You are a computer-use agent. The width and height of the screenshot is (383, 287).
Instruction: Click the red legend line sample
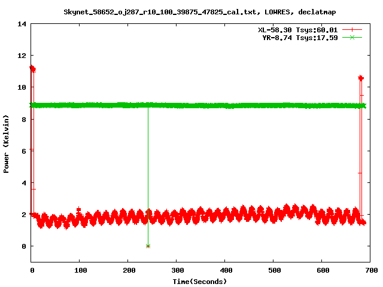tap(352, 30)
